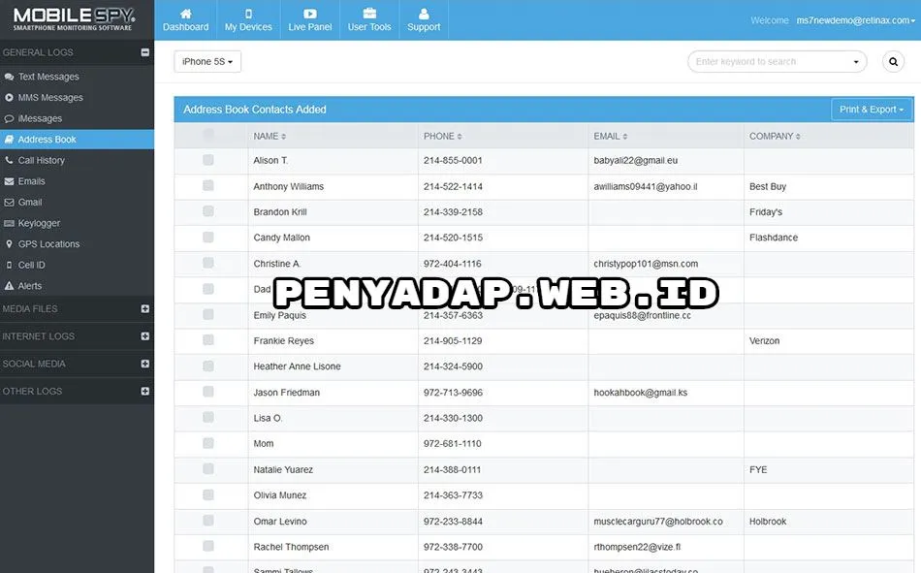Viewport: 921px width, 573px height.
Task: Click the Alerts warning icon
Action: pos(9,286)
